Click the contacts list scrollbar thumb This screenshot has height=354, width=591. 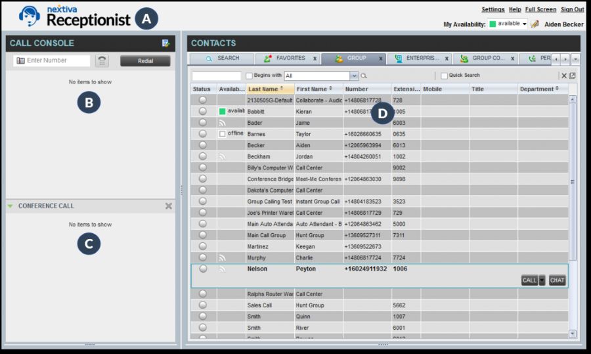click(573, 182)
